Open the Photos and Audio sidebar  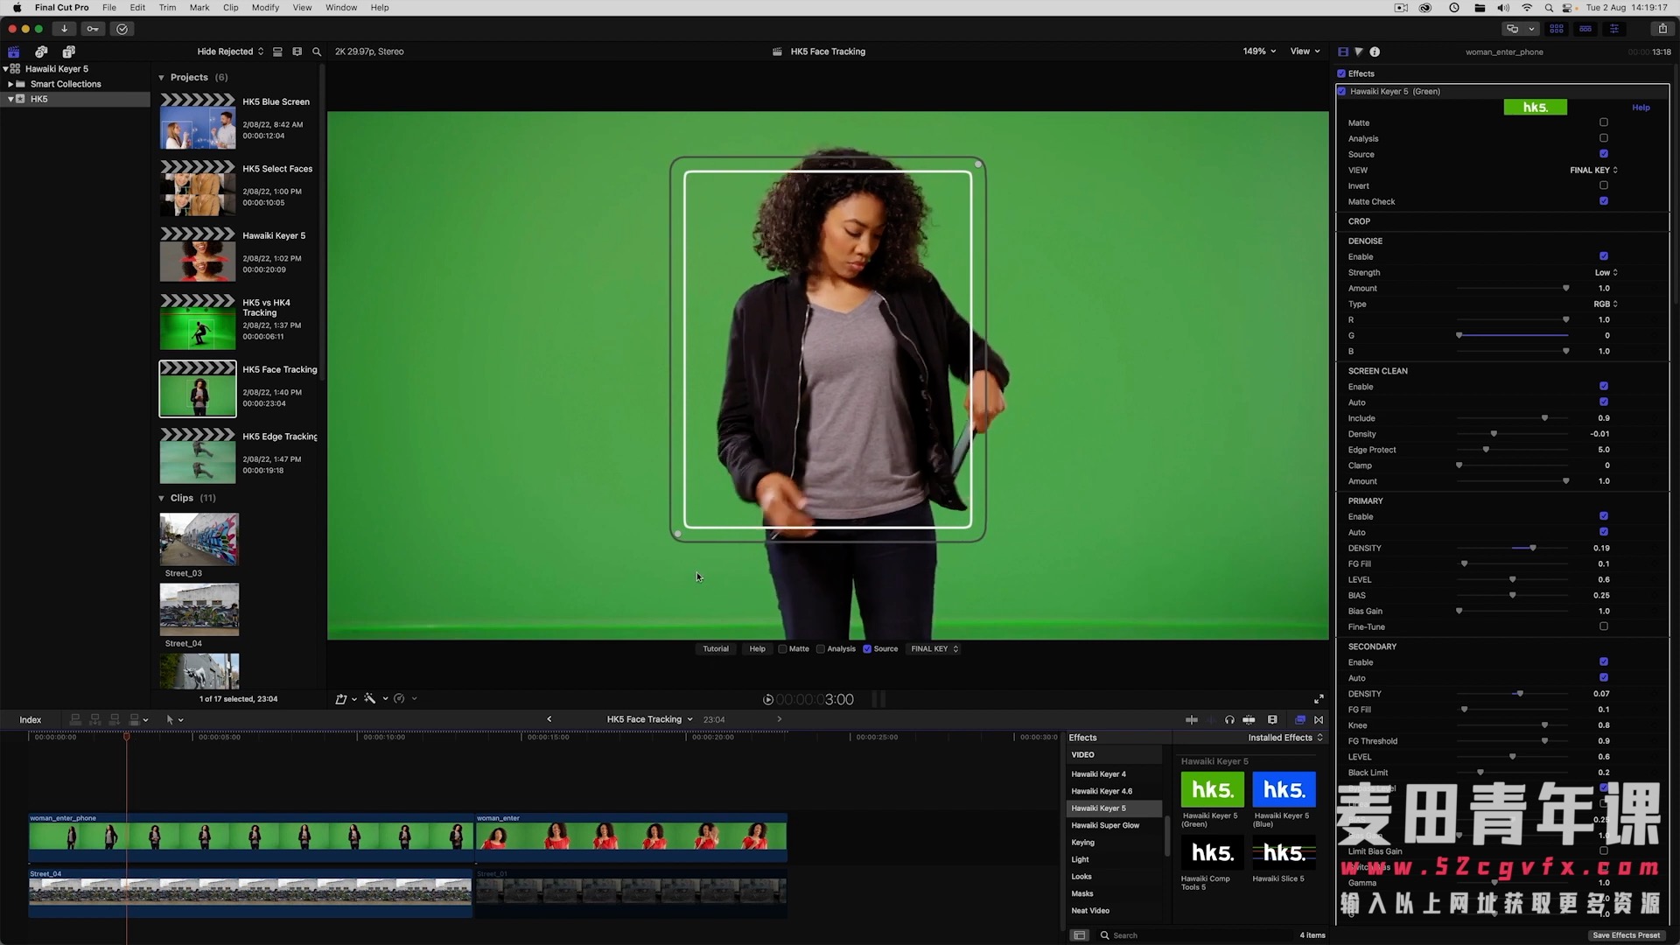click(x=41, y=52)
